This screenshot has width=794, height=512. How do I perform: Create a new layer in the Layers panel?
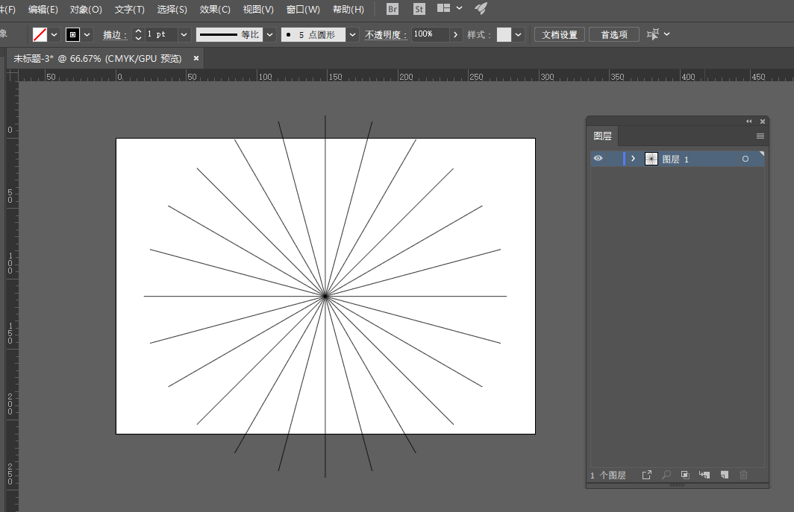[725, 475]
